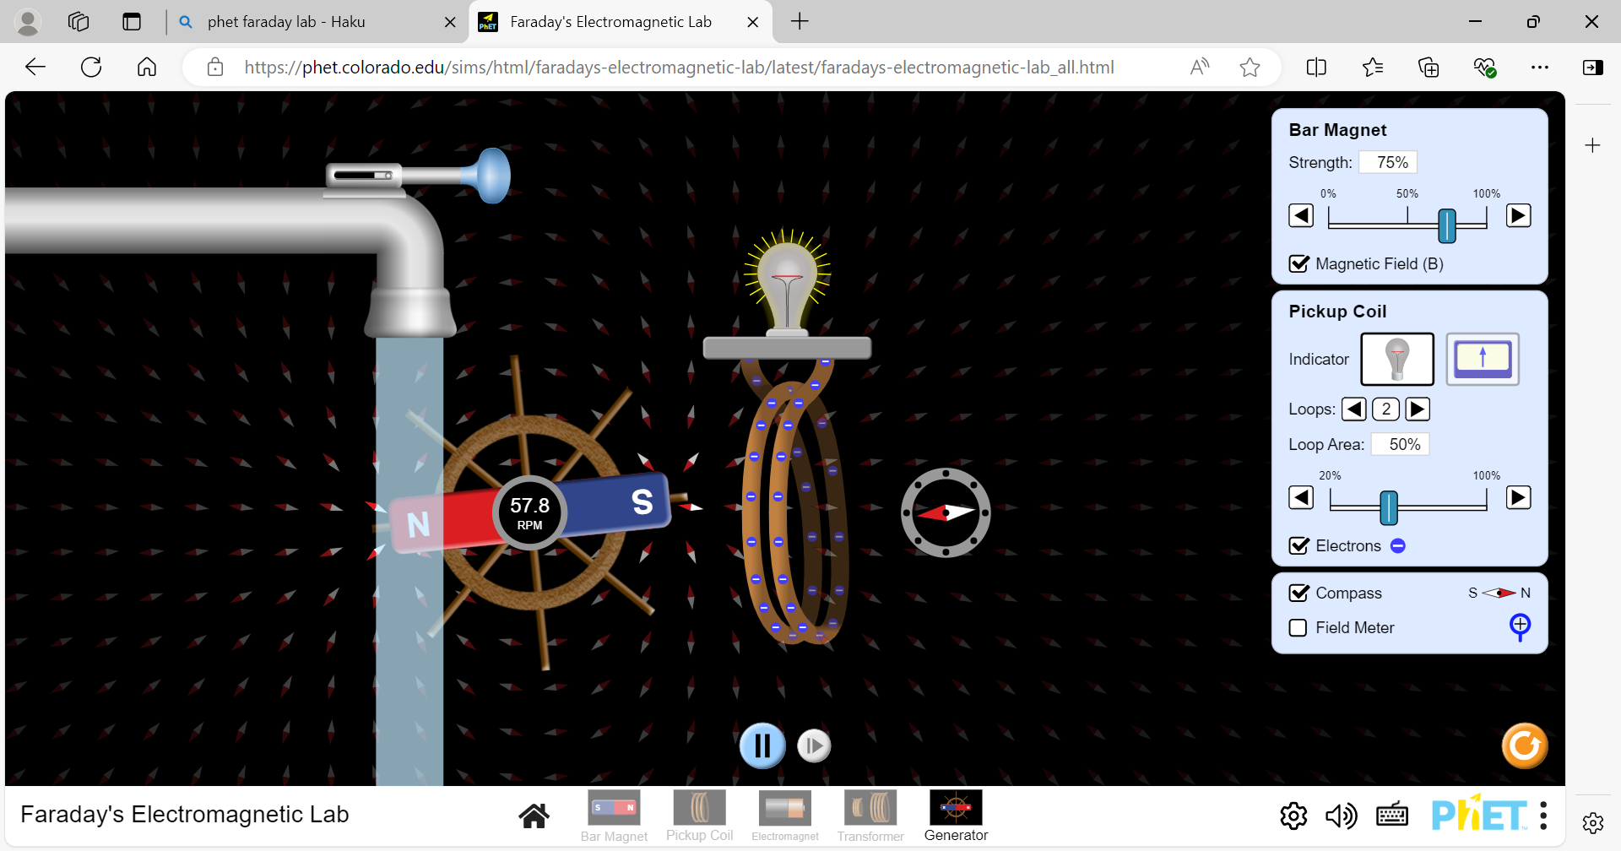Mute the simulation sound
The width and height of the screenshot is (1621, 851).
click(x=1341, y=816)
